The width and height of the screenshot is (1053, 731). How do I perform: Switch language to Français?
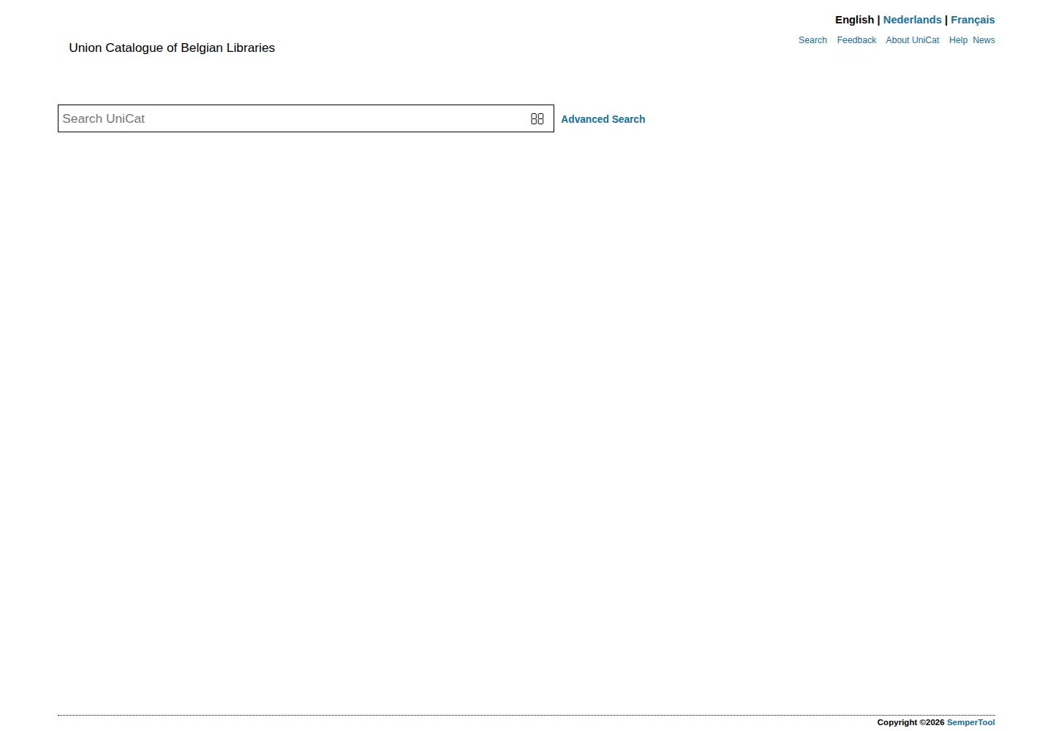pos(973,20)
